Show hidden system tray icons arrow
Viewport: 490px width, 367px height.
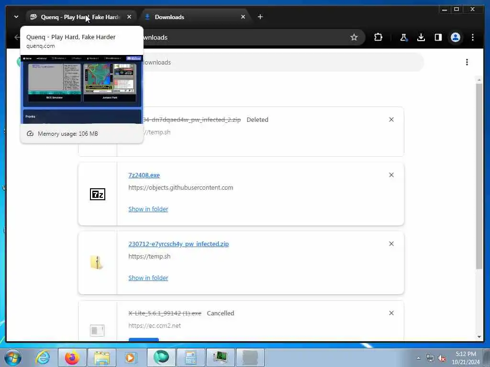click(x=418, y=358)
